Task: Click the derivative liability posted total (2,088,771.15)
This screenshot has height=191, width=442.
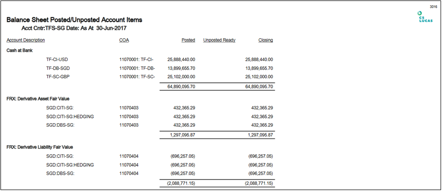Action: (181, 183)
